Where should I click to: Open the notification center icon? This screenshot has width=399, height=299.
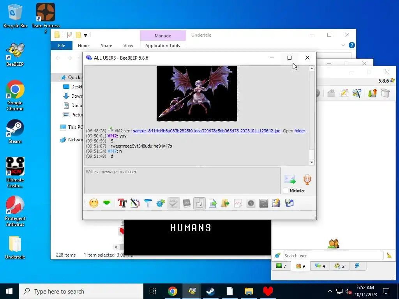386,291
